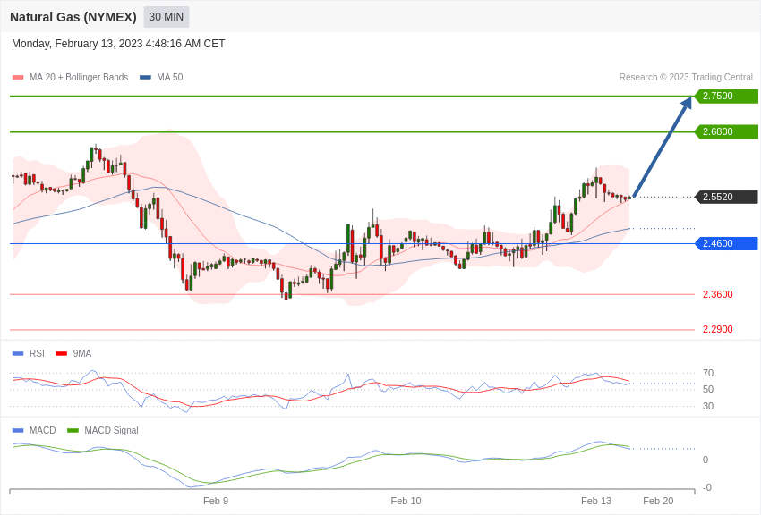Click the Feb 9 date axis label
The image size is (761, 515).
[x=216, y=501]
